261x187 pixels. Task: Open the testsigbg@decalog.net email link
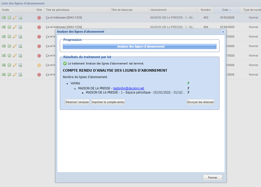click(128, 88)
